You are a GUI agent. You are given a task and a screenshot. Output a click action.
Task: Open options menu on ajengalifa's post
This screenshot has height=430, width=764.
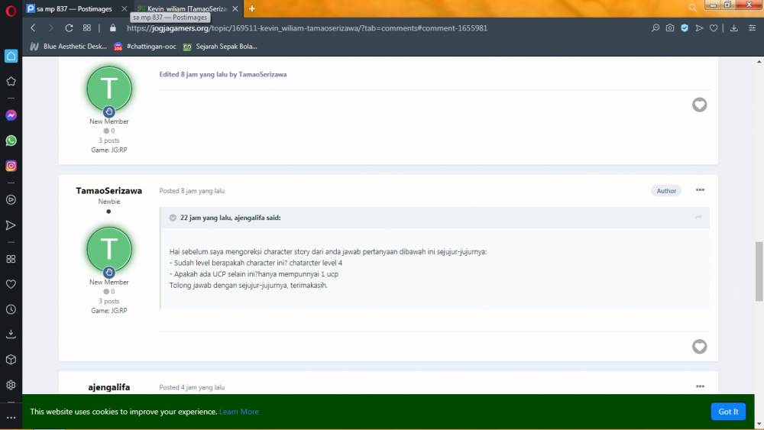700,386
